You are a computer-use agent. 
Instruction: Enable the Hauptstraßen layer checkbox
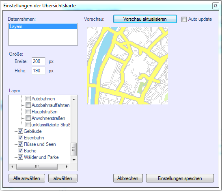[x=28, y=112]
